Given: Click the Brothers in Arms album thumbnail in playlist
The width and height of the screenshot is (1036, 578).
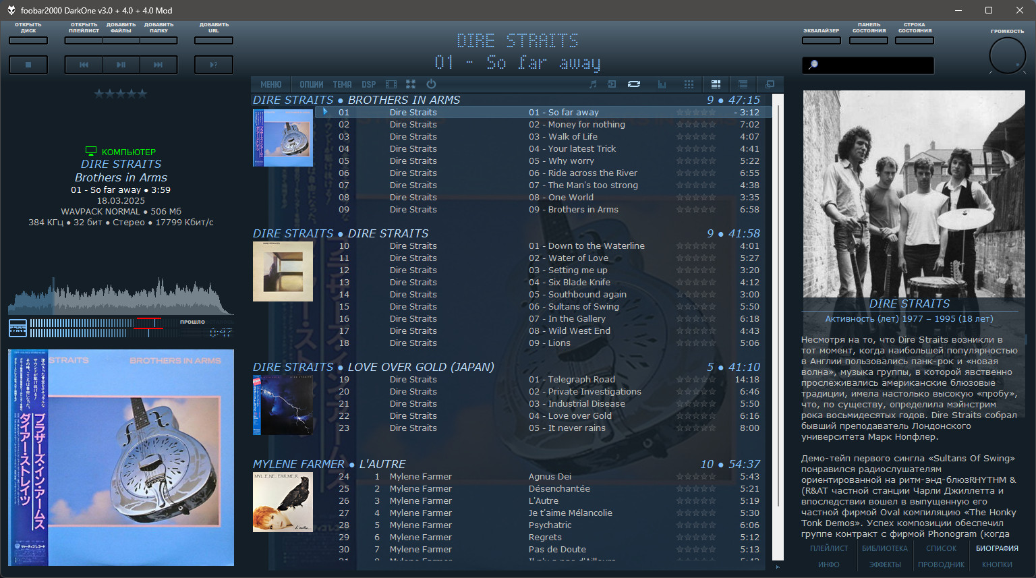Looking at the screenshot, I should click(283, 138).
